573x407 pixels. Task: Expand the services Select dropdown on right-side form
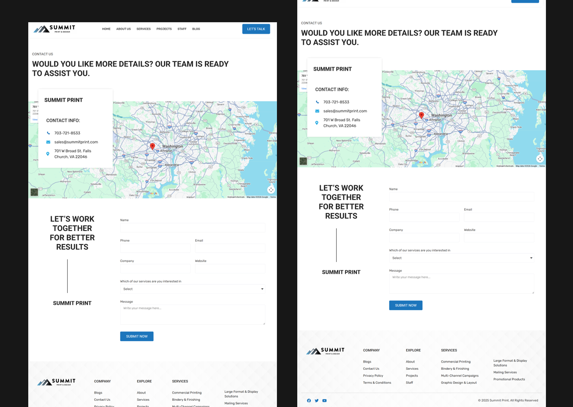point(461,258)
